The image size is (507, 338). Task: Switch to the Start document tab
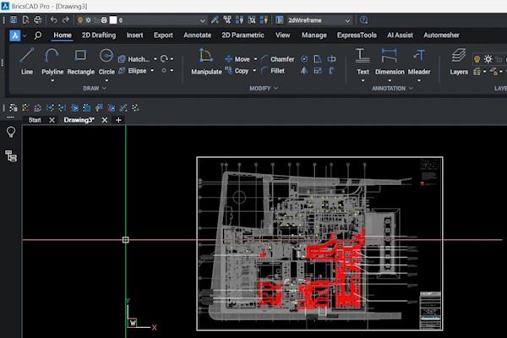[x=35, y=120]
